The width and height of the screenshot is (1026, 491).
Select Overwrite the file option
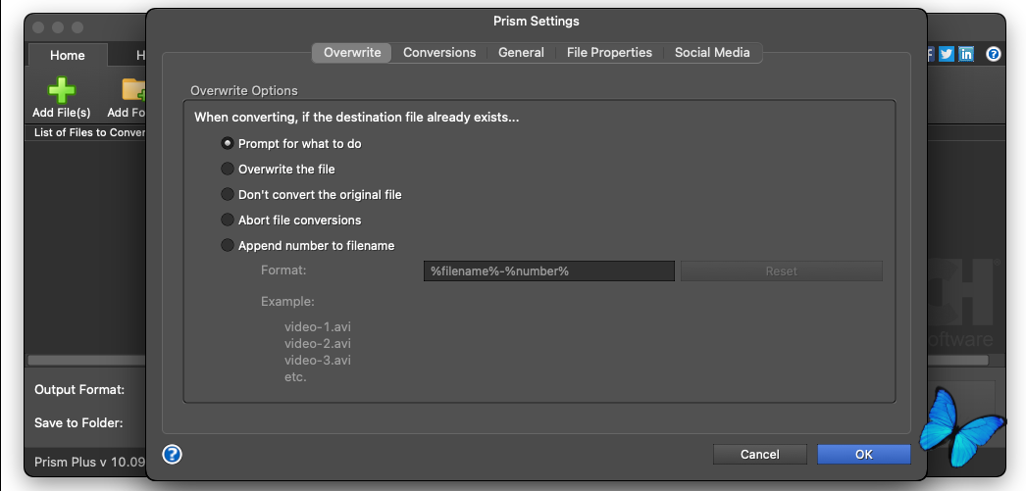click(229, 169)
